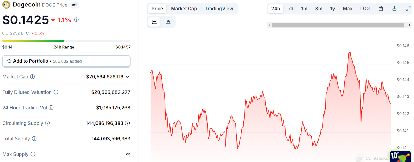Click the Dogecoin title heading
Image resolution: width=414 pixels, height=162 pixels.
click(x=27, y=5)
